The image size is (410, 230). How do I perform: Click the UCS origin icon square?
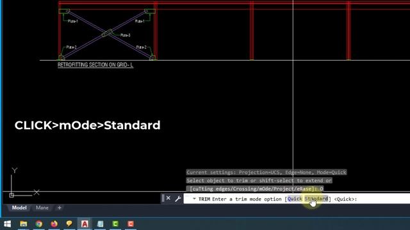12,195
